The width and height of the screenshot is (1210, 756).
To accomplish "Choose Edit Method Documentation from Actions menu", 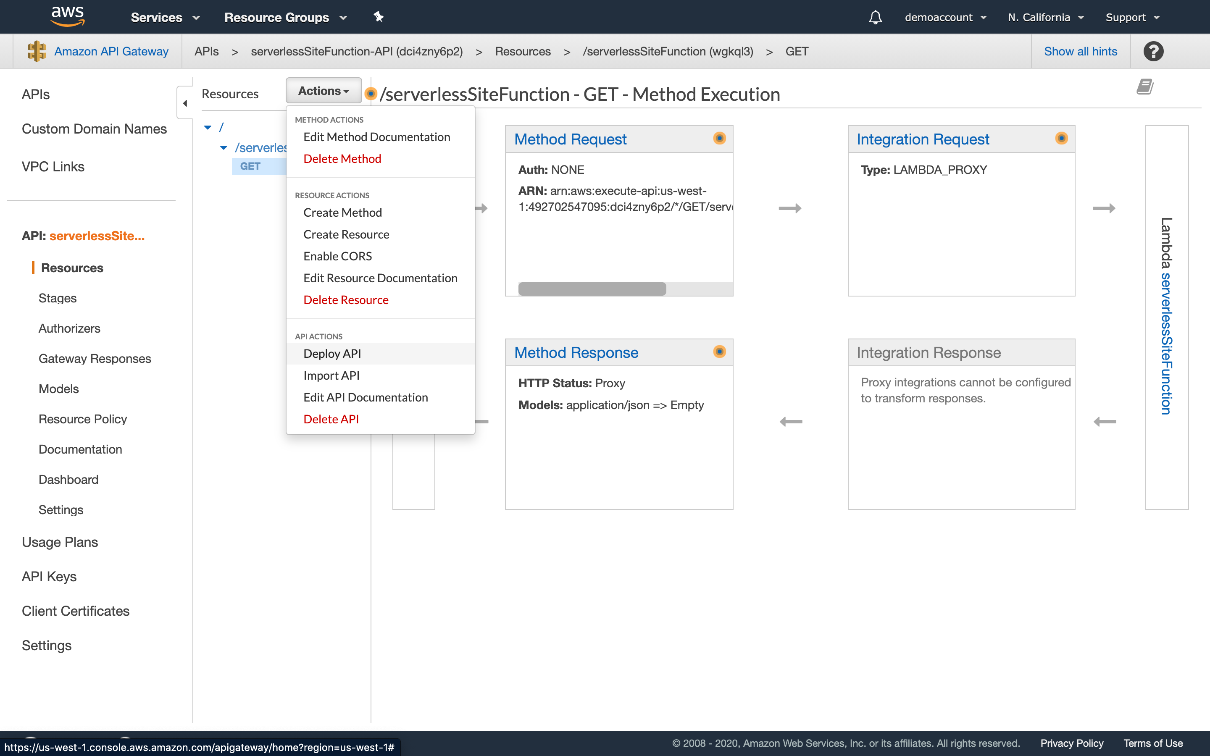I will click(376, 137).
